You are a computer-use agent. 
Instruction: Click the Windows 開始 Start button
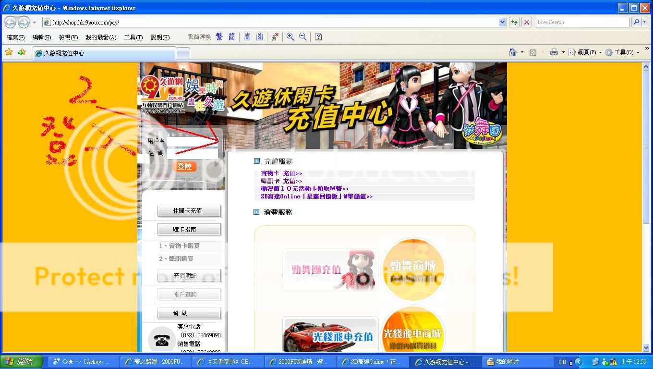click(22, 362)
